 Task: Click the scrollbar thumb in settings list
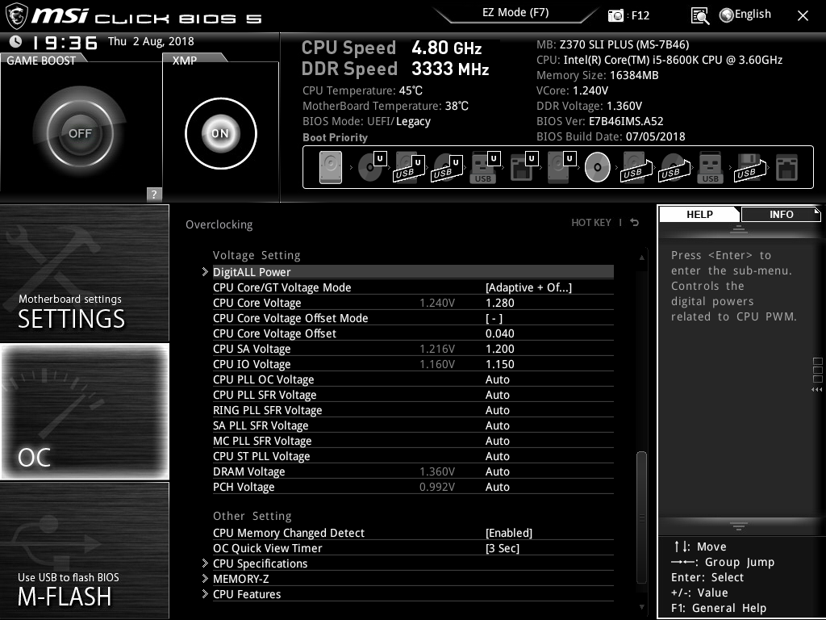coord(641,517)
